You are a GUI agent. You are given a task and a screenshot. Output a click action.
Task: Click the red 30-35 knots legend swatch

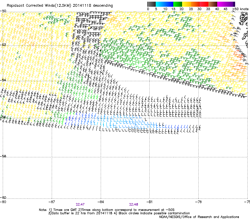click(204, 4)
